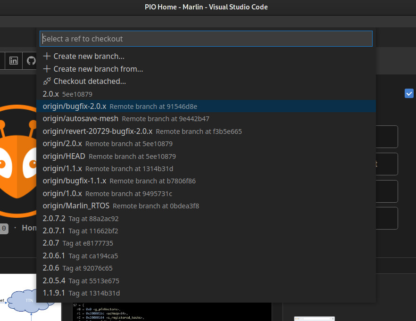Screen dimensions: 416x321
Task: Checkout tag 1.1.9.1
Action: [x=206, y=293]
